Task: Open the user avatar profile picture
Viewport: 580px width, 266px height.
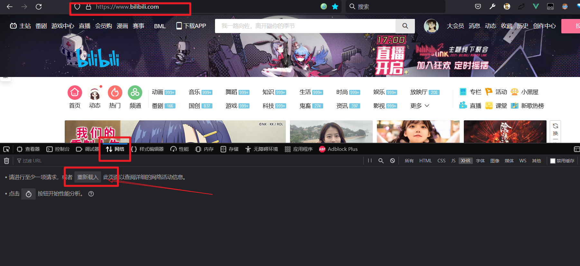Action: coord(431,26)
